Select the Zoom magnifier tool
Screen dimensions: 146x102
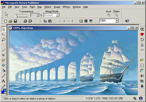pos(4,40)
